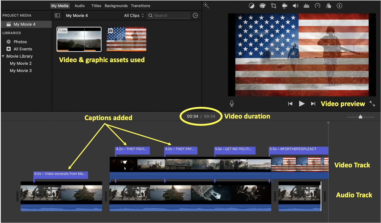Image resolution: width=381 pixels, height=223 pixels.
Task: Open the color balance tool
Action: [251, 6]
